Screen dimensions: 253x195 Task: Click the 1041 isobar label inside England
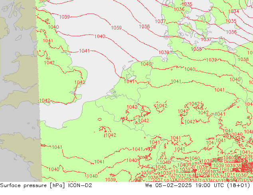pyautogui.click(x=48, y=41)
